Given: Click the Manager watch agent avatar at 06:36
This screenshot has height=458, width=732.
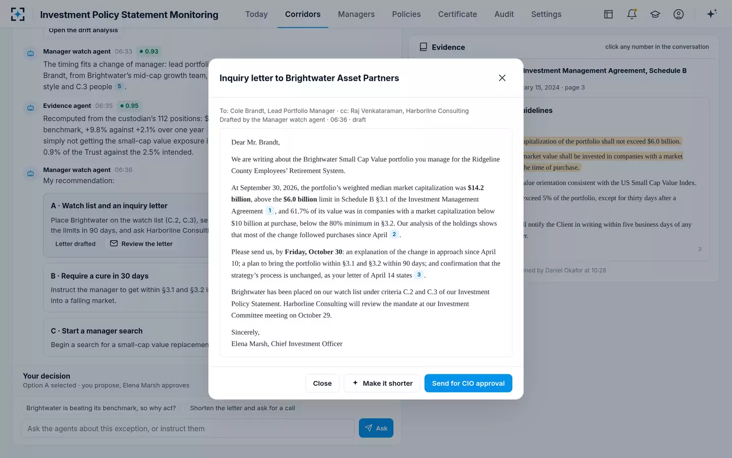Looking at the screenshot, I should [30, 173].
